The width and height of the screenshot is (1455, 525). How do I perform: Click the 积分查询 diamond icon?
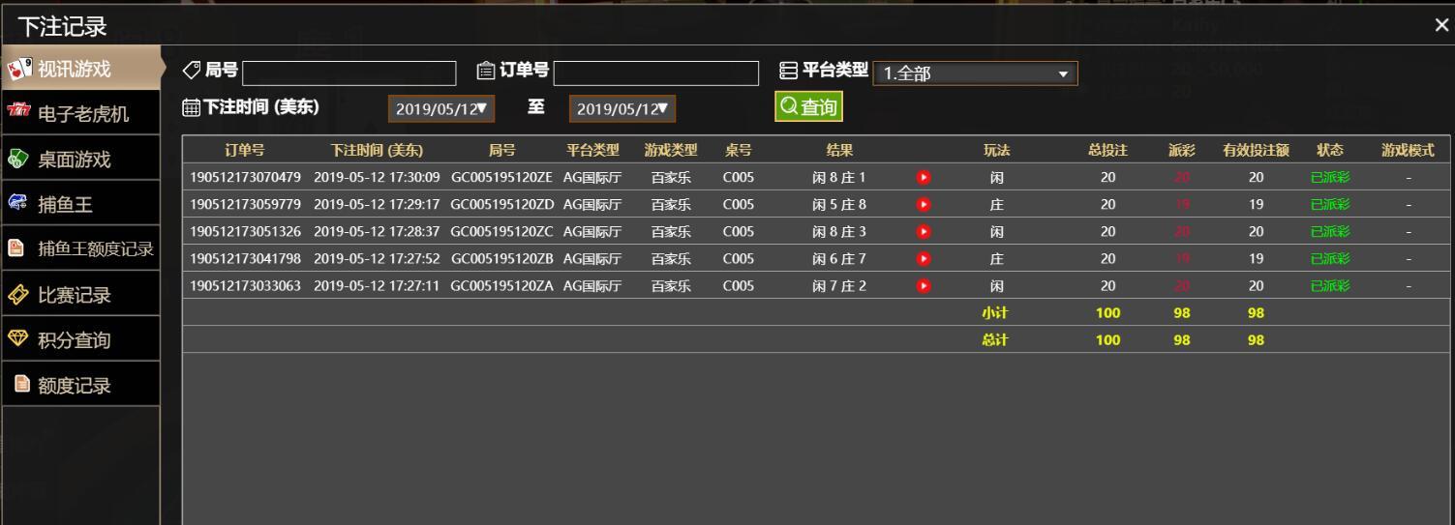coord(18,339)
